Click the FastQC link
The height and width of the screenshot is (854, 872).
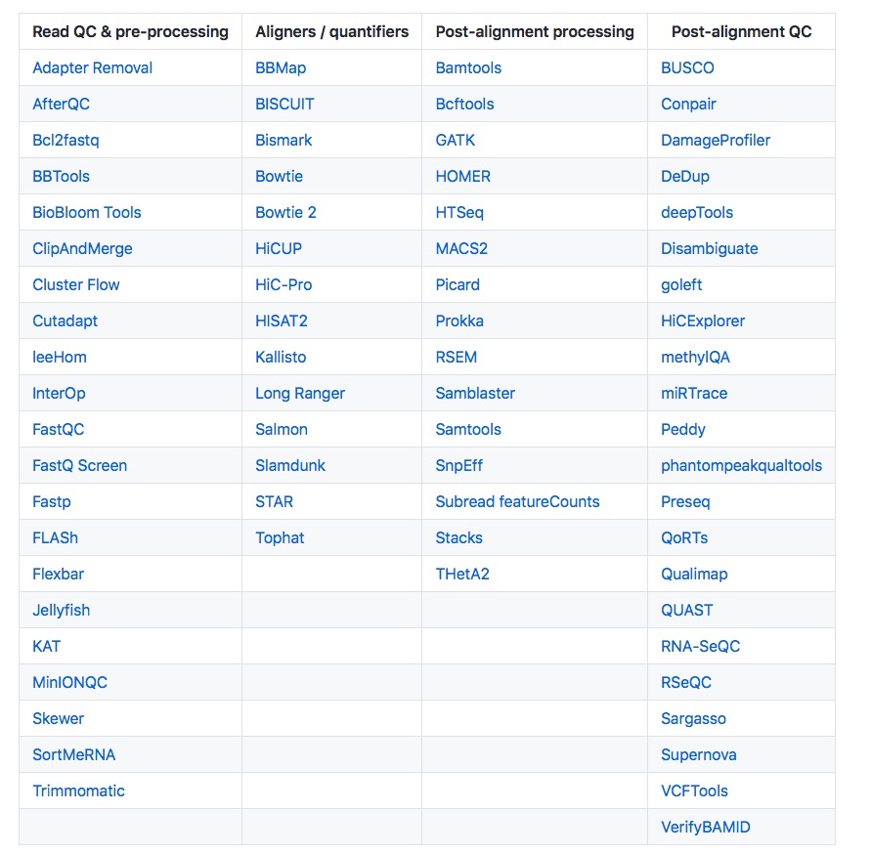click(59, 429)
